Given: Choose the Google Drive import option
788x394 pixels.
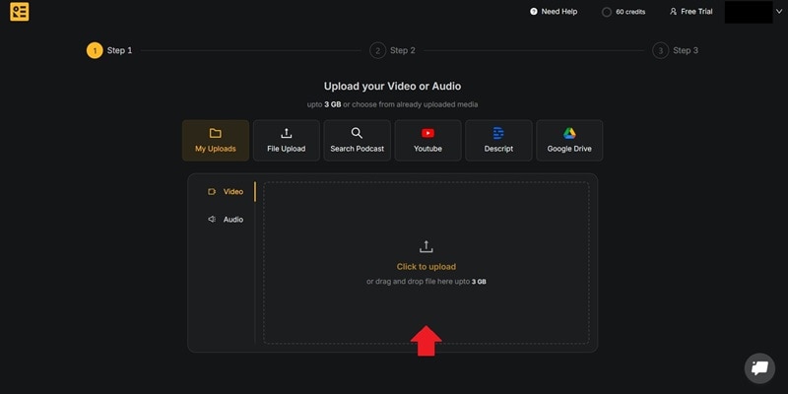Looking at the screenshot, I should 569,140.
